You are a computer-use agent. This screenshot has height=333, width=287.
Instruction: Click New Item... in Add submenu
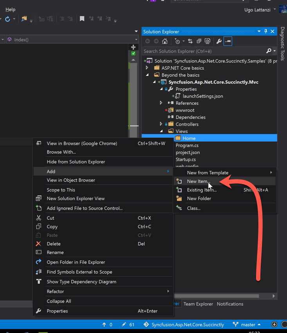coord(225,181)
